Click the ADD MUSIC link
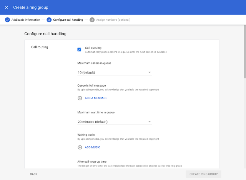 click(92, 147)
